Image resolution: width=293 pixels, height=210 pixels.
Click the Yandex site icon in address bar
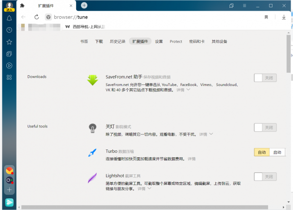coord(48,17)
